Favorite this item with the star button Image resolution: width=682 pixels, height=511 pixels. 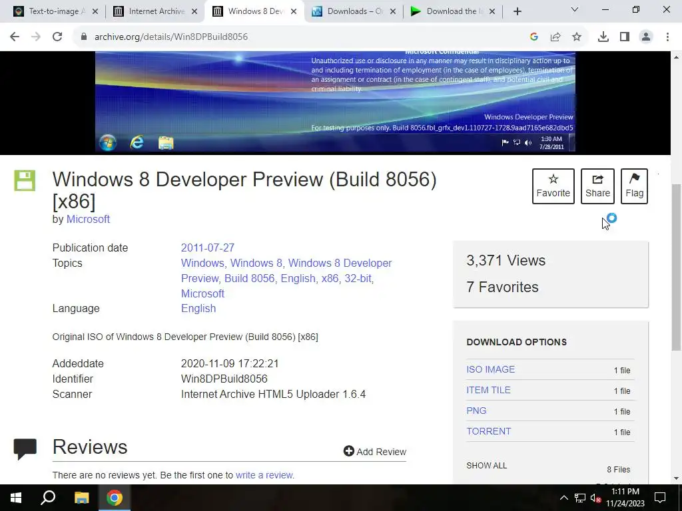(553, 186)
